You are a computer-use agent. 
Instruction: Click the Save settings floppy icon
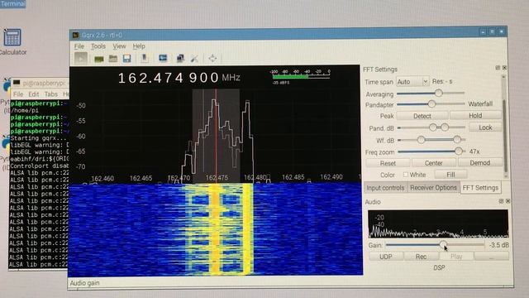[126, 59]
